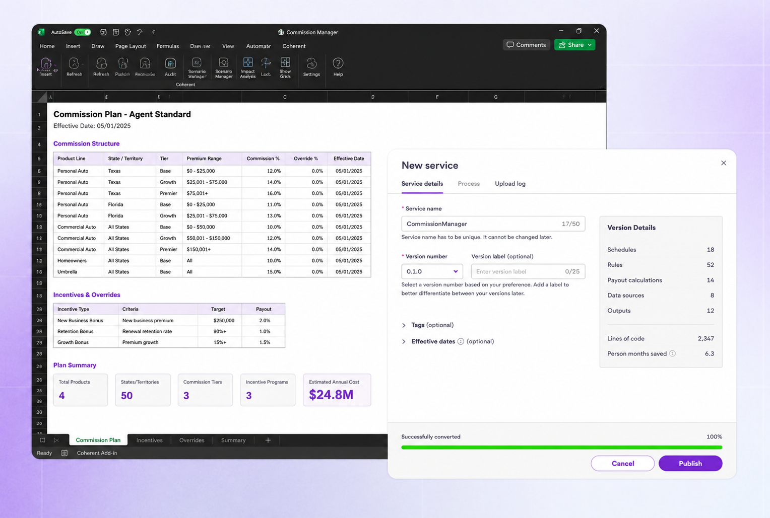
Task: Toggle the AutoSave switch
Action: pyautogui.click(x=83, y=32)
